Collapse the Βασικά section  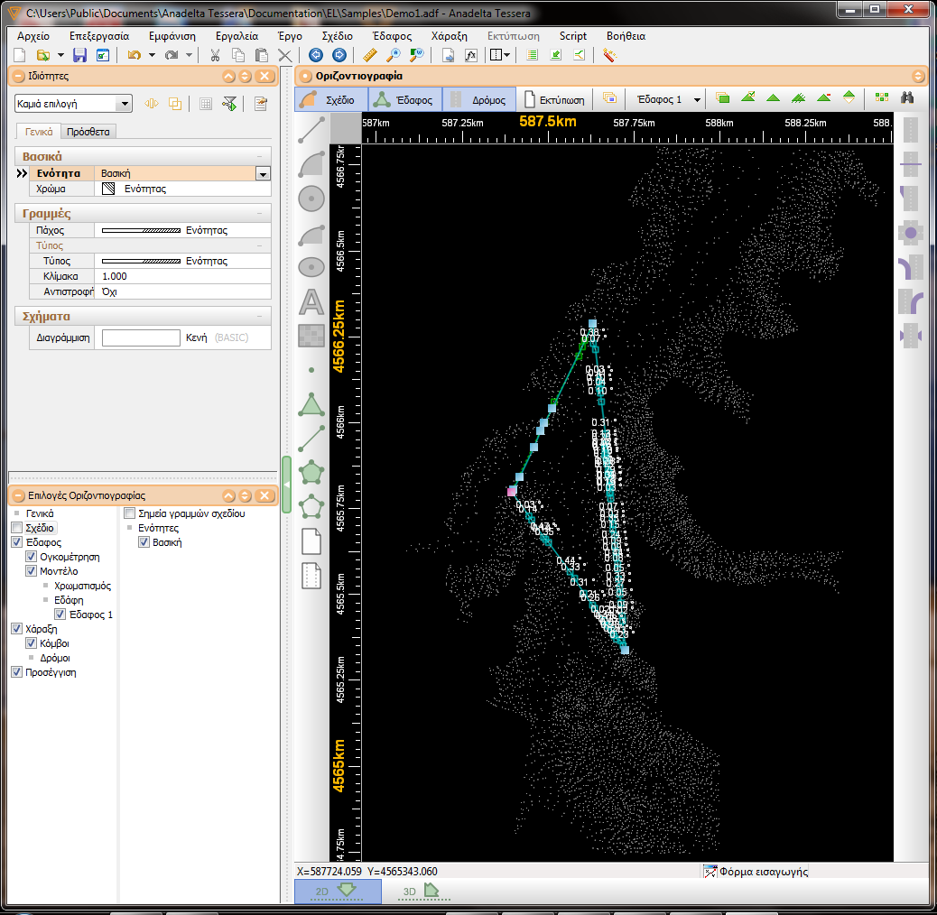[259, 156]
